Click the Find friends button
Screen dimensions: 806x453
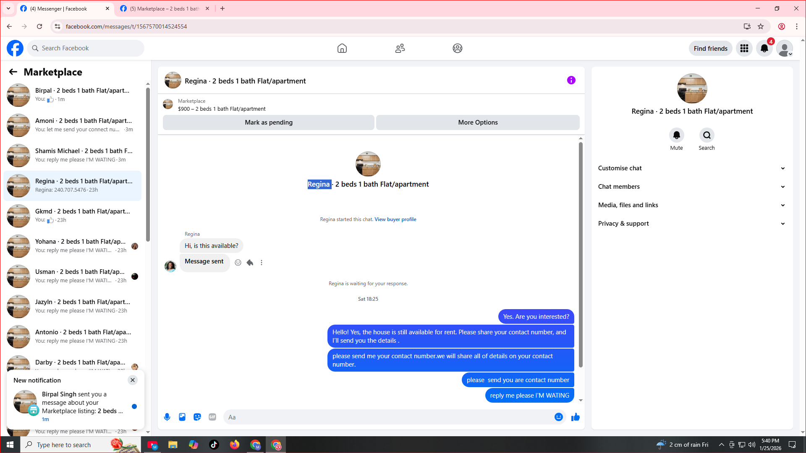click(x=711, y=49)
